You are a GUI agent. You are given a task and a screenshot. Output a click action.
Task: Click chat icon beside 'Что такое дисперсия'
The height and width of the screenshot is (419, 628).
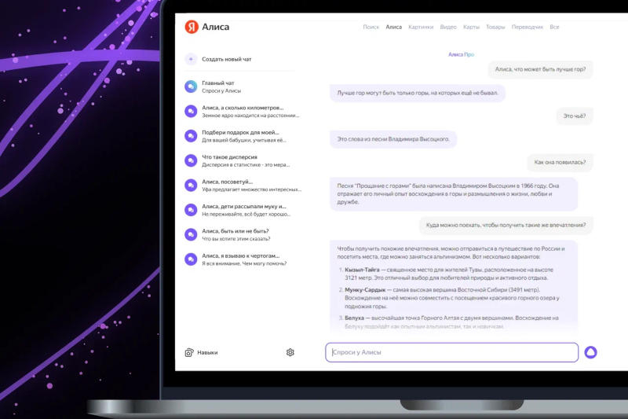point(191,161)
